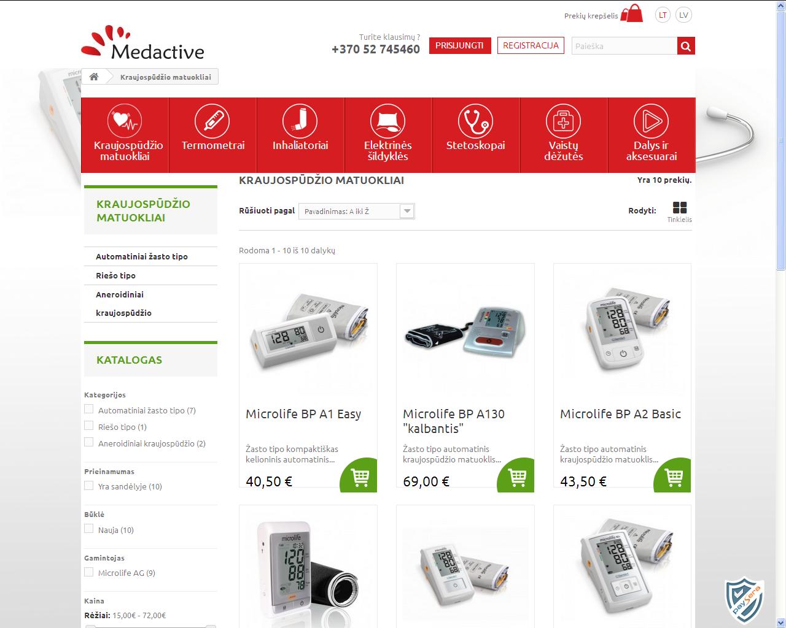Tick the Riešo tipo (1) checkbox

tap(89, 426)
